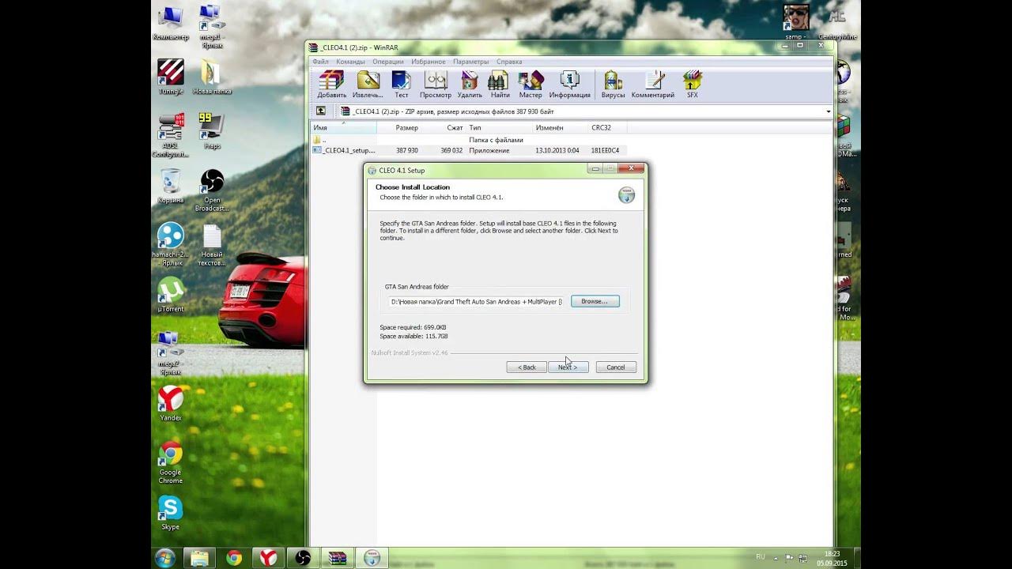Viewport: 1012px width, 569px height.
Task: Click the < Back button in the installer
Action: coord(527,367)
